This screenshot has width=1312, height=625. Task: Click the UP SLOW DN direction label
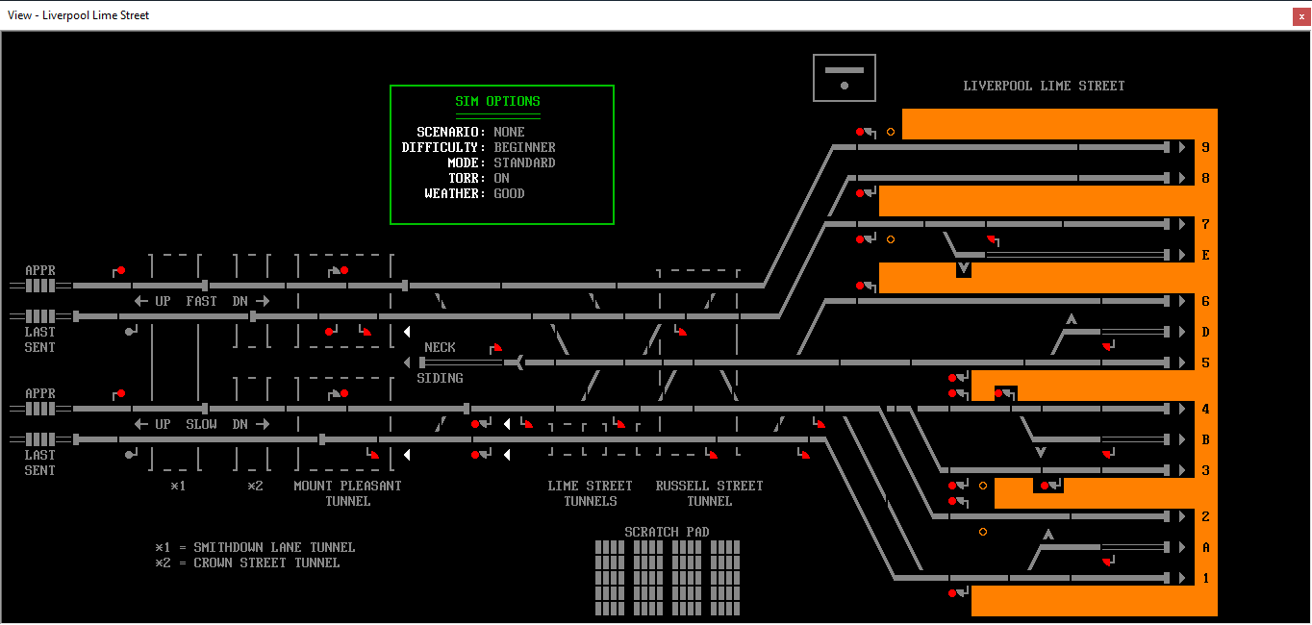pyautogui.click(x=201, y=424)
